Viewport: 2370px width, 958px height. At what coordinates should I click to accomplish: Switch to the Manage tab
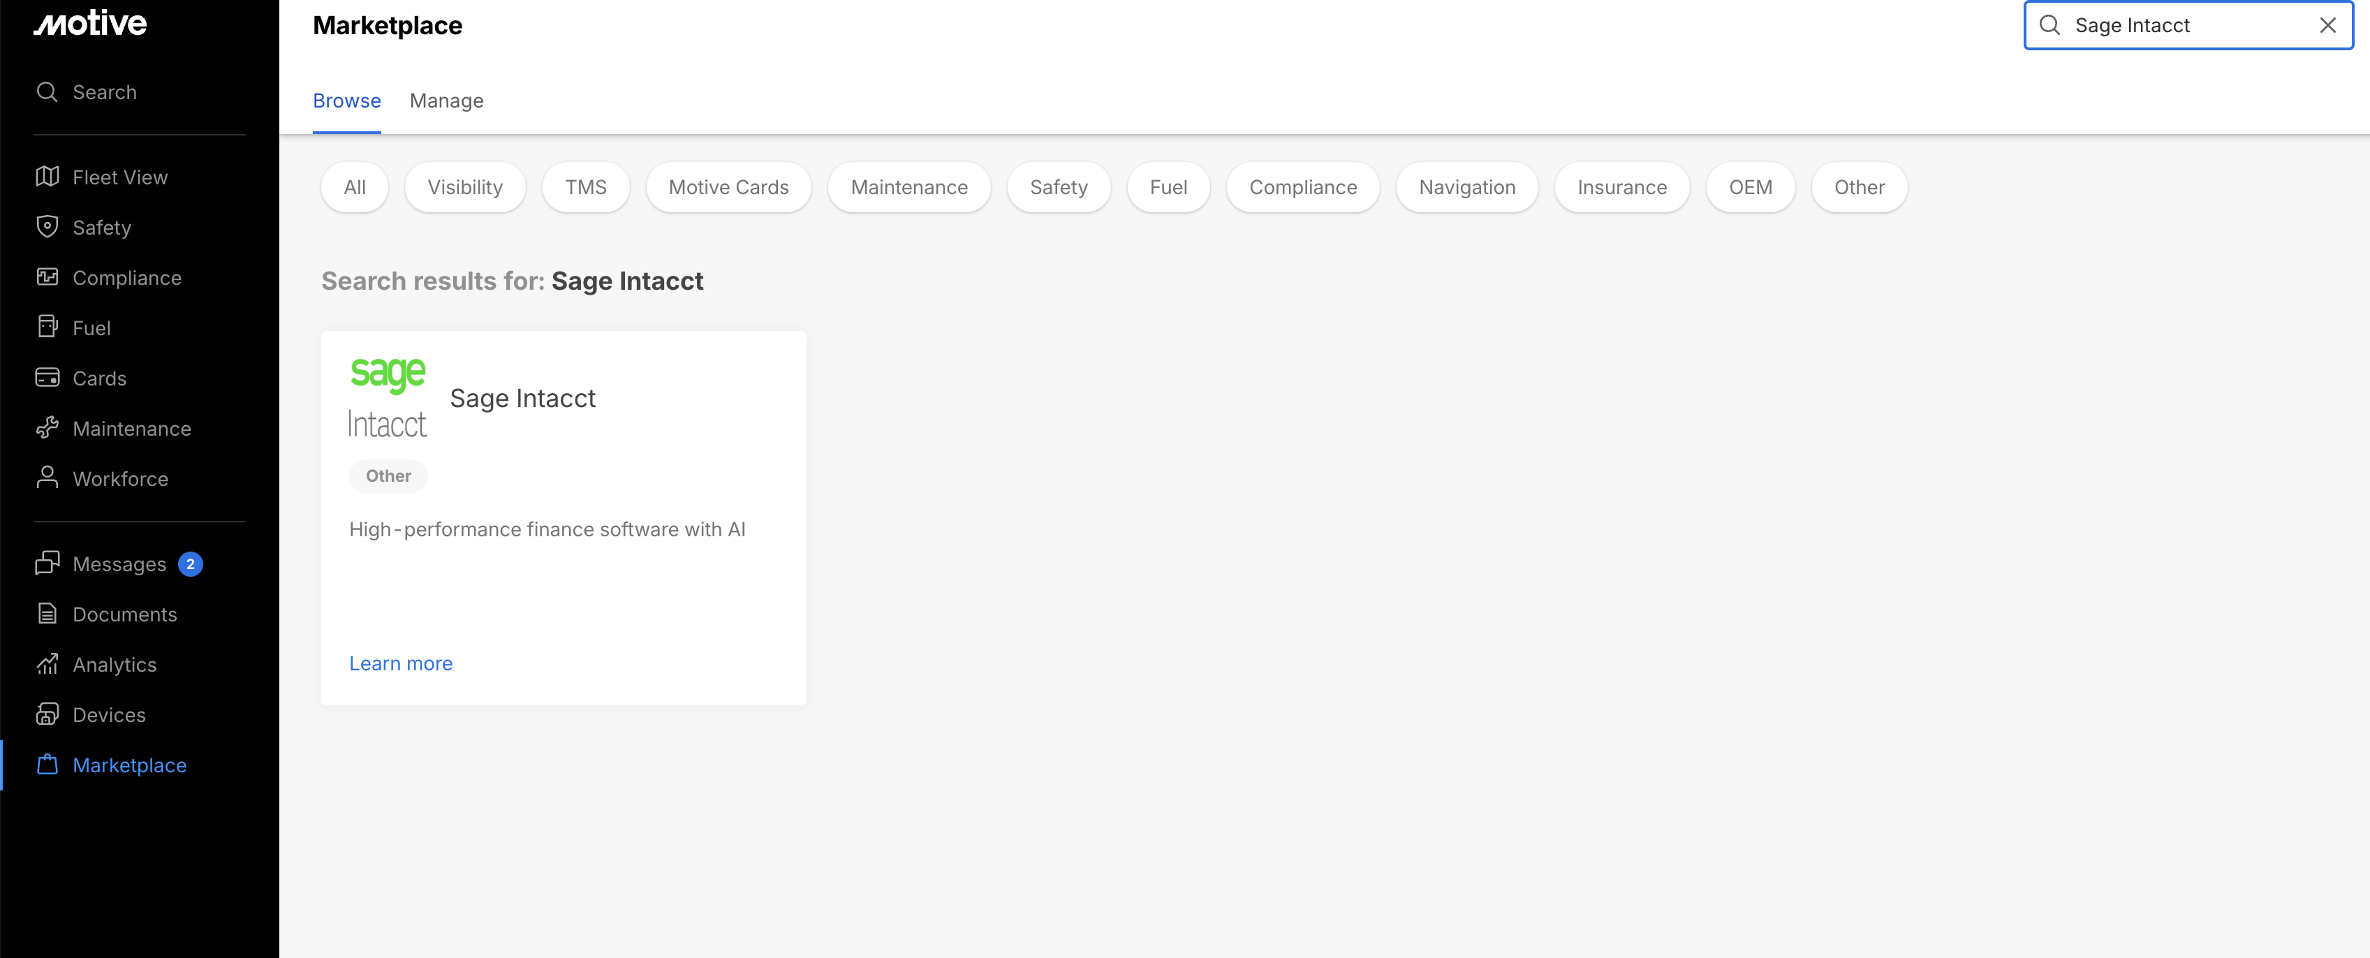click(x=446, y=101)
